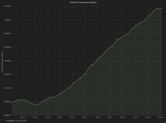The width and height of the screenshot is (166, 123).
Task: Click the txOutputs legend green color swatch
Action: tap(6, 121)
